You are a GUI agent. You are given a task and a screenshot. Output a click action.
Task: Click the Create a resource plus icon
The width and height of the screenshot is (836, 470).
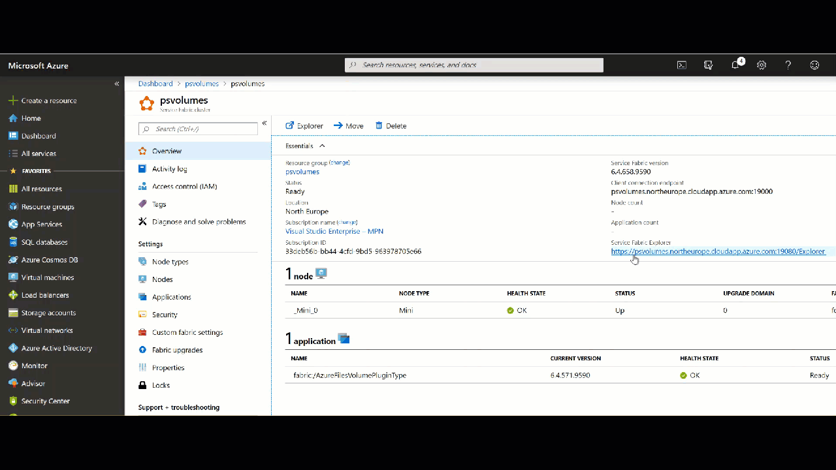tap(13, 101)
